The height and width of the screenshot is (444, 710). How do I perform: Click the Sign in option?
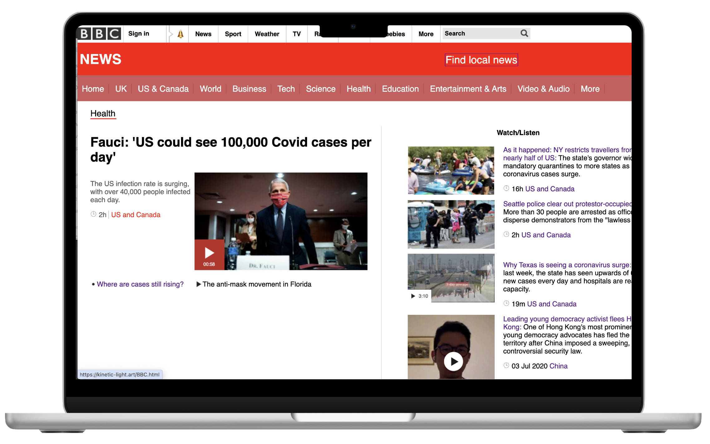click(139, 33)
